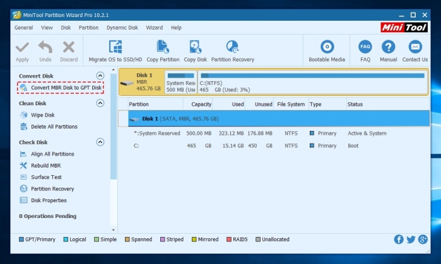This screenshot has width=441, height=264.
Task: Click the Mirrored legend entry
Action: click(x=205, y=239)
